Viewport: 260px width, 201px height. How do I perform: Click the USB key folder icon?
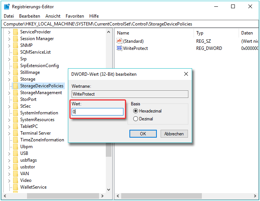coord(15,153)
